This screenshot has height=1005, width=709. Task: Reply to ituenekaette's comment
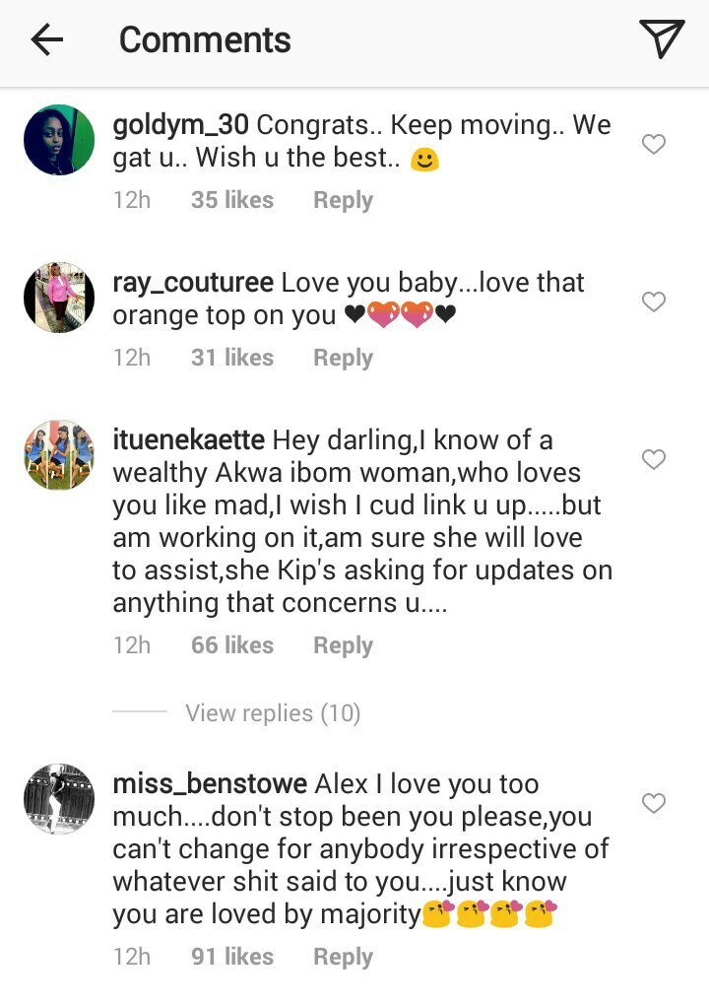pos(343,645)
